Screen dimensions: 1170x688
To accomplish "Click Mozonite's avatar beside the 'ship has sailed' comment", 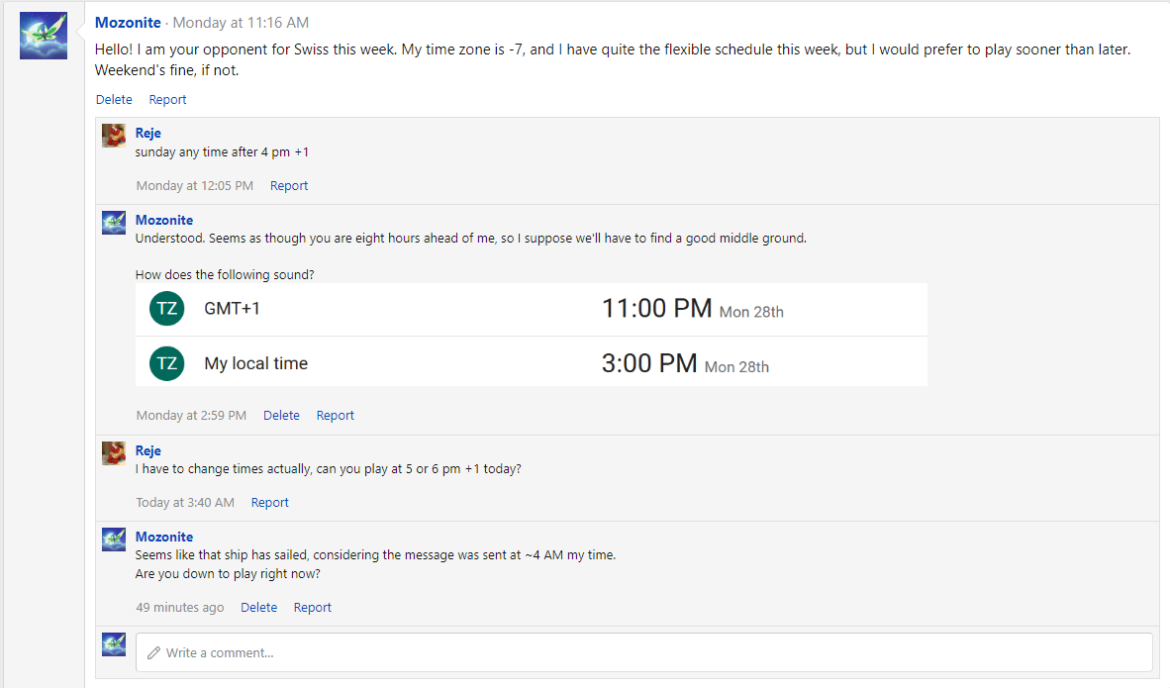I will pyautogui.click(x=114, y=540).
